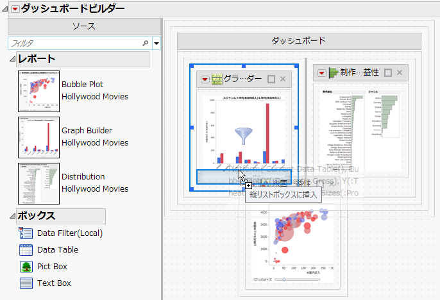The image size is (440, 300).
Task: Click the Distribution panel title icon
Action: (333, 73)
